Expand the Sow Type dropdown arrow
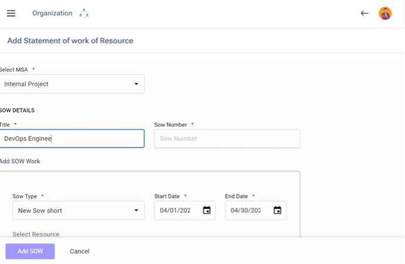The image size is (405, 264). point(136,211)
